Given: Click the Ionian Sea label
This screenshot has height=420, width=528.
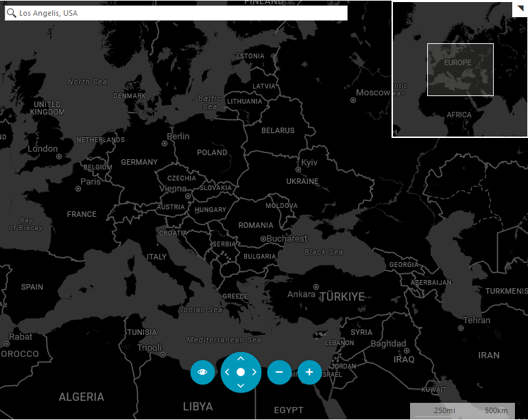Looking at the screenshot, I should coord(202,310).
